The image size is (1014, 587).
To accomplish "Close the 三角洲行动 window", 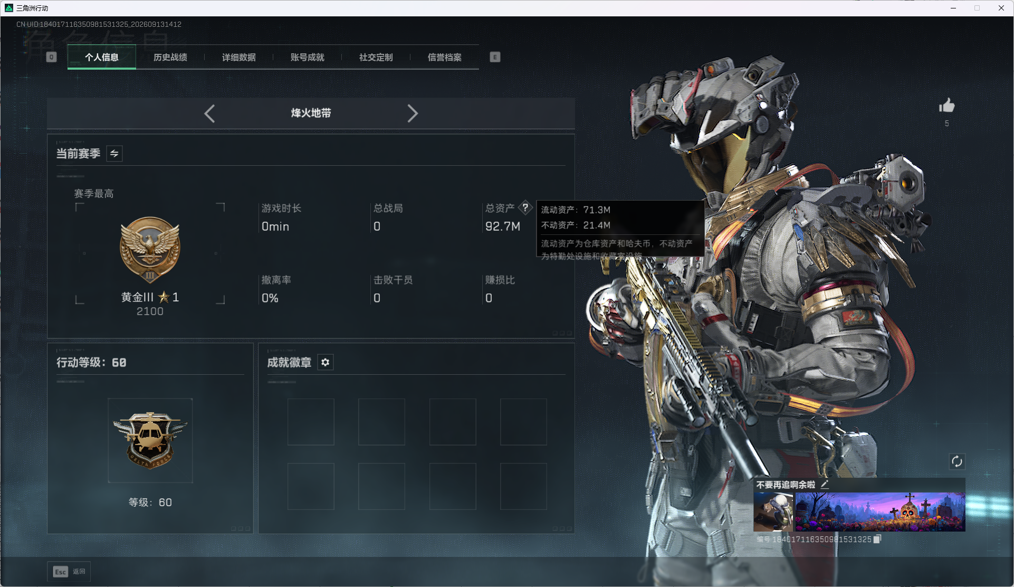I will coord(1001,8).
